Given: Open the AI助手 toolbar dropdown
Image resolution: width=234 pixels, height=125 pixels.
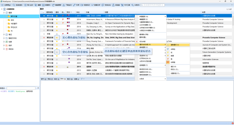Looking at the screenshot, I should (136, 5).
